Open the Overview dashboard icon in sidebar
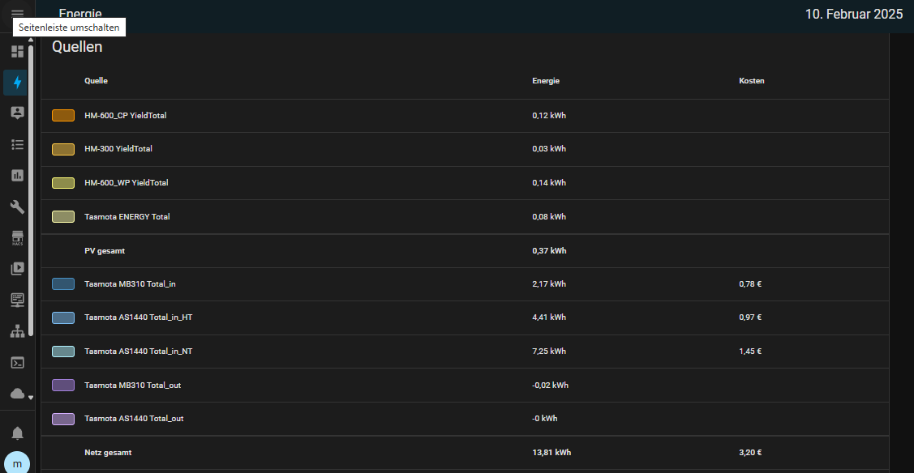 point(17,52)
